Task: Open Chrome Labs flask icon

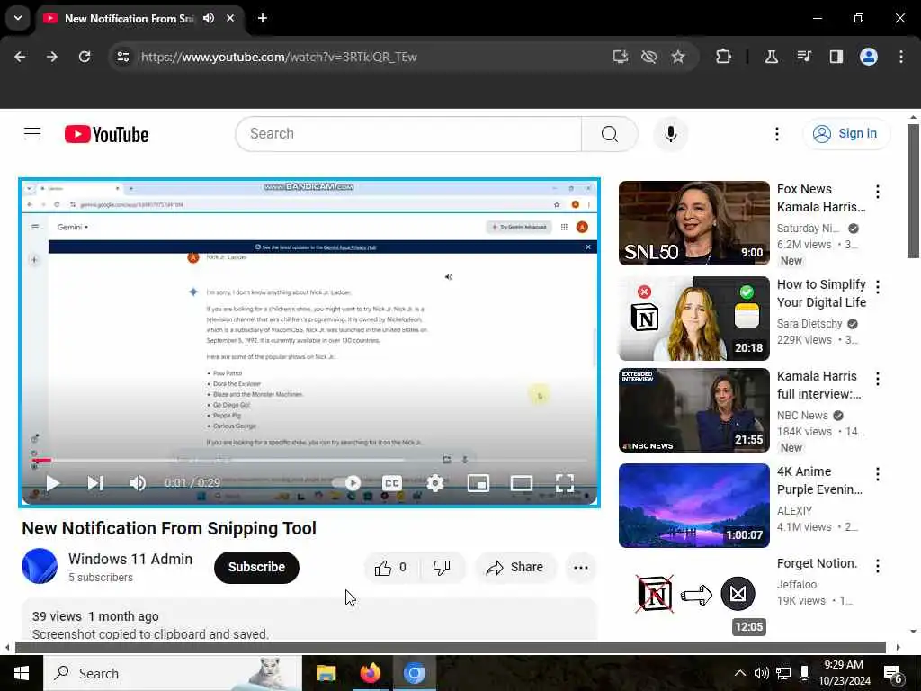Action: pos(771,57)
